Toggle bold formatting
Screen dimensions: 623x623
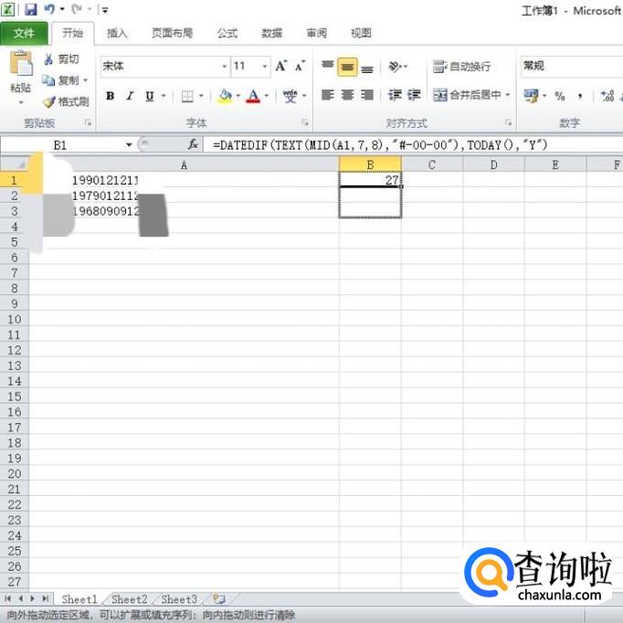click(x=110, y=96)
